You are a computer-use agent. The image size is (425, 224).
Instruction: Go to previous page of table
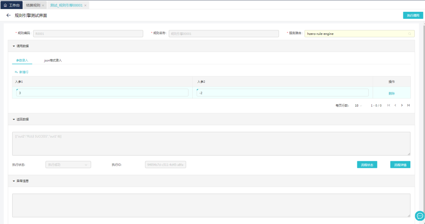pos(395,105)
